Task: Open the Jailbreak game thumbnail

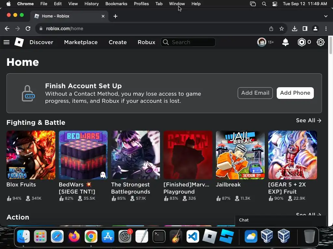Action: (x=240, y=155)
